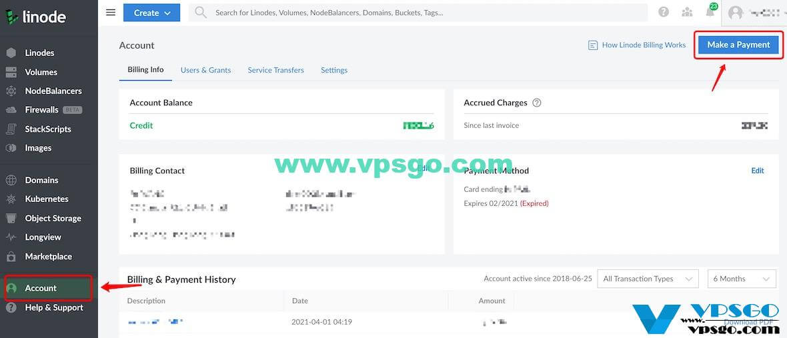The image size is (787, 338).
Task: Select Linodes in the sidebar
Action: pyautogui.click(x=39, y=53)
